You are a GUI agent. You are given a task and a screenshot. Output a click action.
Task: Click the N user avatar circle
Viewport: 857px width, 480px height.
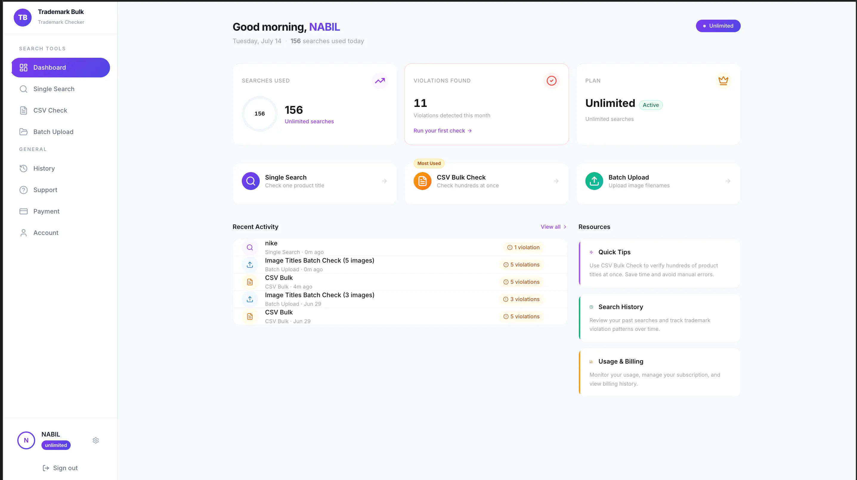(x=26, y=440)
